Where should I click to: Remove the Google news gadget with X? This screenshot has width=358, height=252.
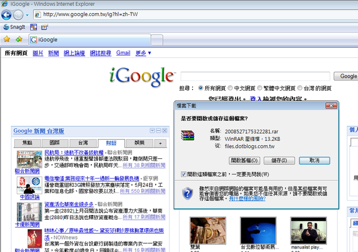165,130
